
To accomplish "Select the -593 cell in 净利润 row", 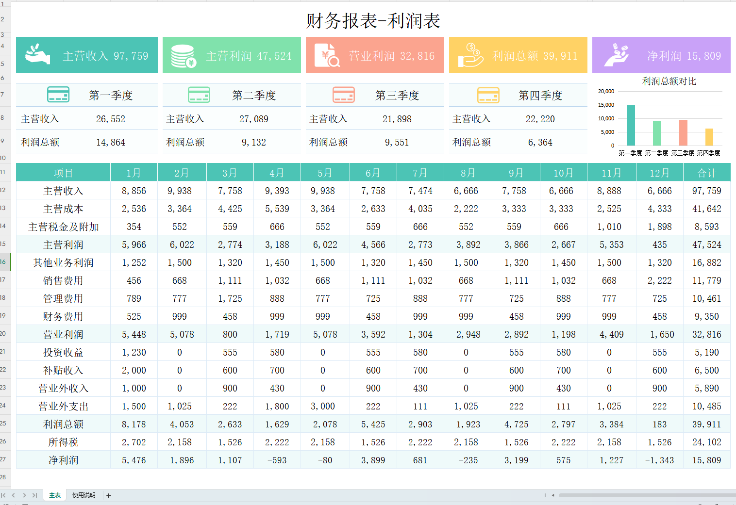I will [277, 460].
